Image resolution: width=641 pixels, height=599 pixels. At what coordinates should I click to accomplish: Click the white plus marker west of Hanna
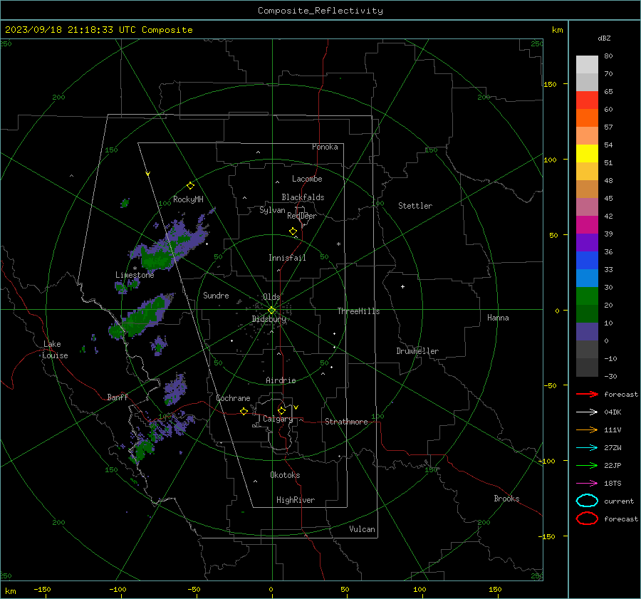(402, 286)
